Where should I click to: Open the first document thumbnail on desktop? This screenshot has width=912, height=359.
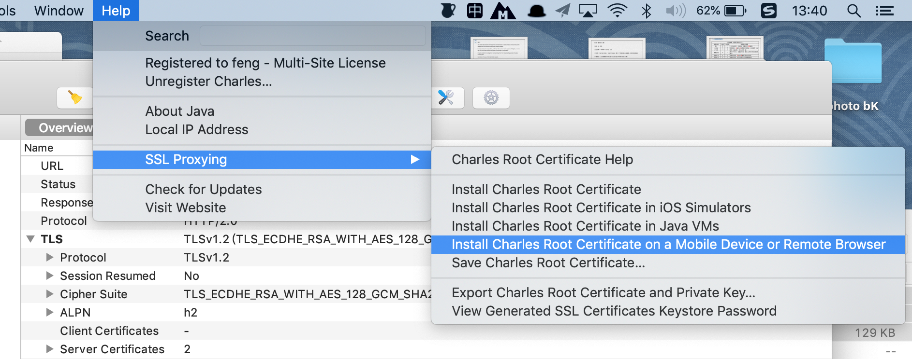pyautogui.click(x=499, y=48)
